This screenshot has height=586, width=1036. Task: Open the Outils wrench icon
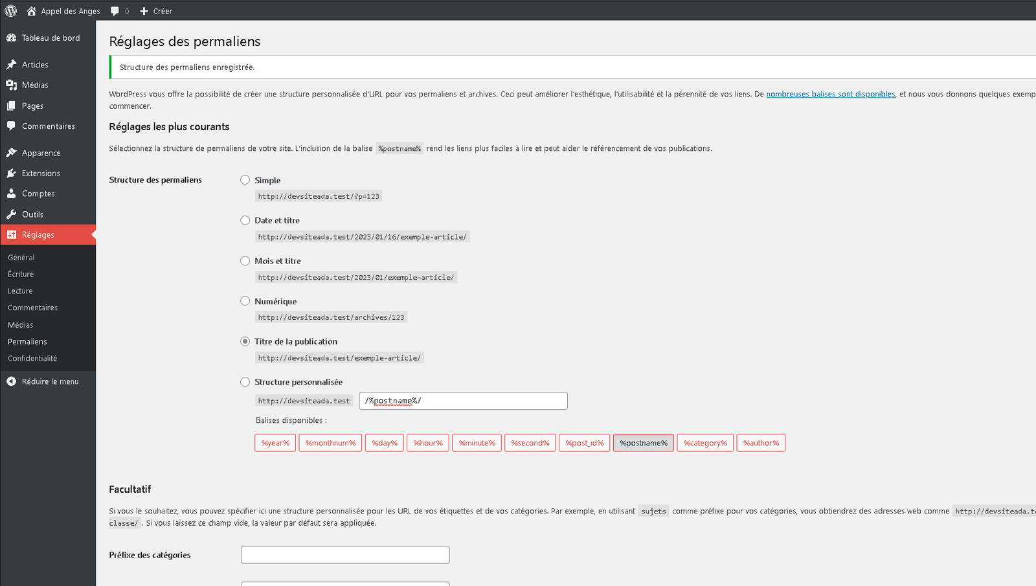click(x=12, y=214)
